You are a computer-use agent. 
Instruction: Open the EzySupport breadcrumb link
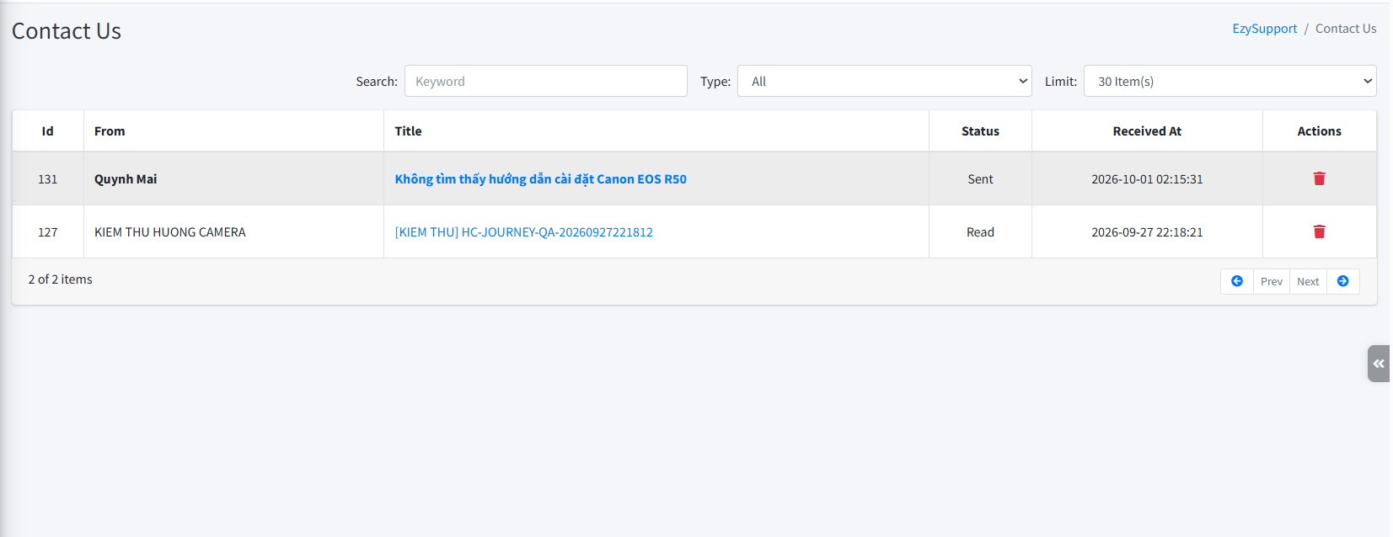point(1264,29)
